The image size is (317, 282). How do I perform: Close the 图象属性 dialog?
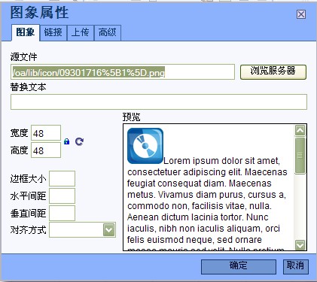(x=301, y=14)
